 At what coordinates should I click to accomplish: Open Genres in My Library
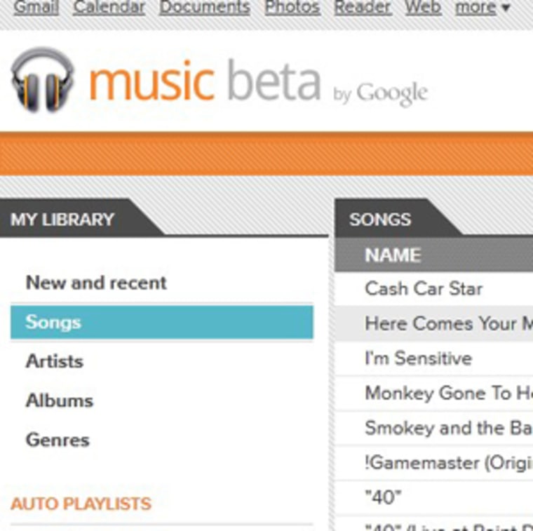[58, 440]
